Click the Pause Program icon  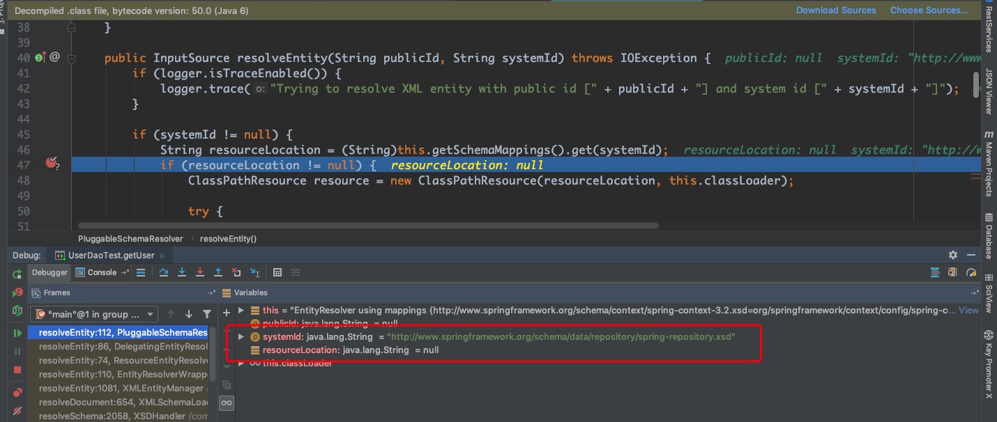[17, 352]
